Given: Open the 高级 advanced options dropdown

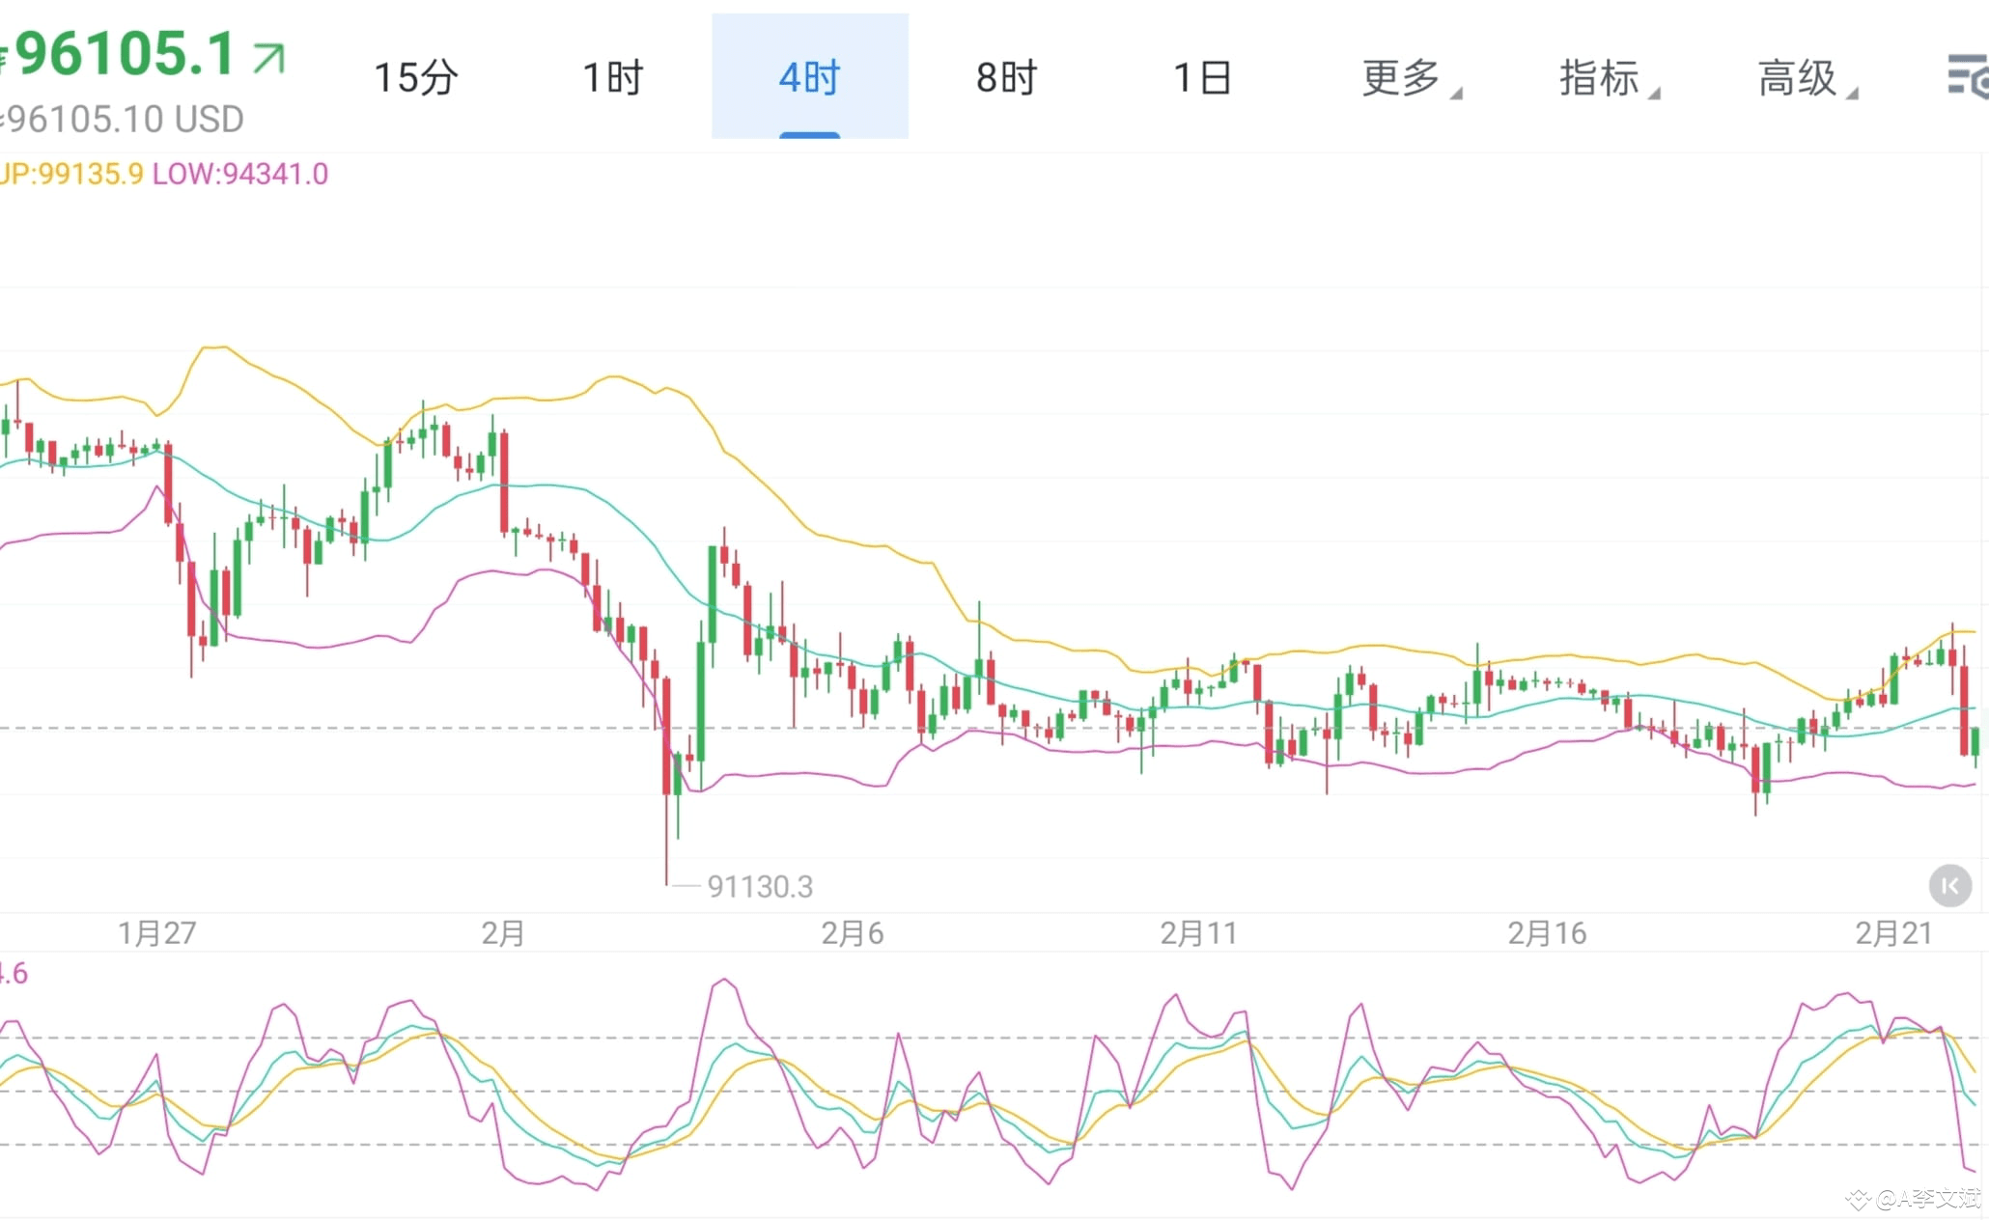Looking at the screenshot, I should coord(1807,77).
